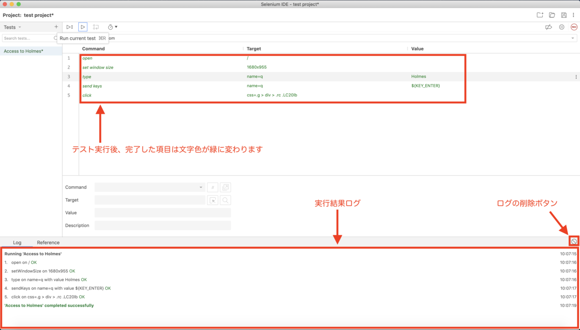
Task: Run all tests in the suite
Action: click(69, 27)
